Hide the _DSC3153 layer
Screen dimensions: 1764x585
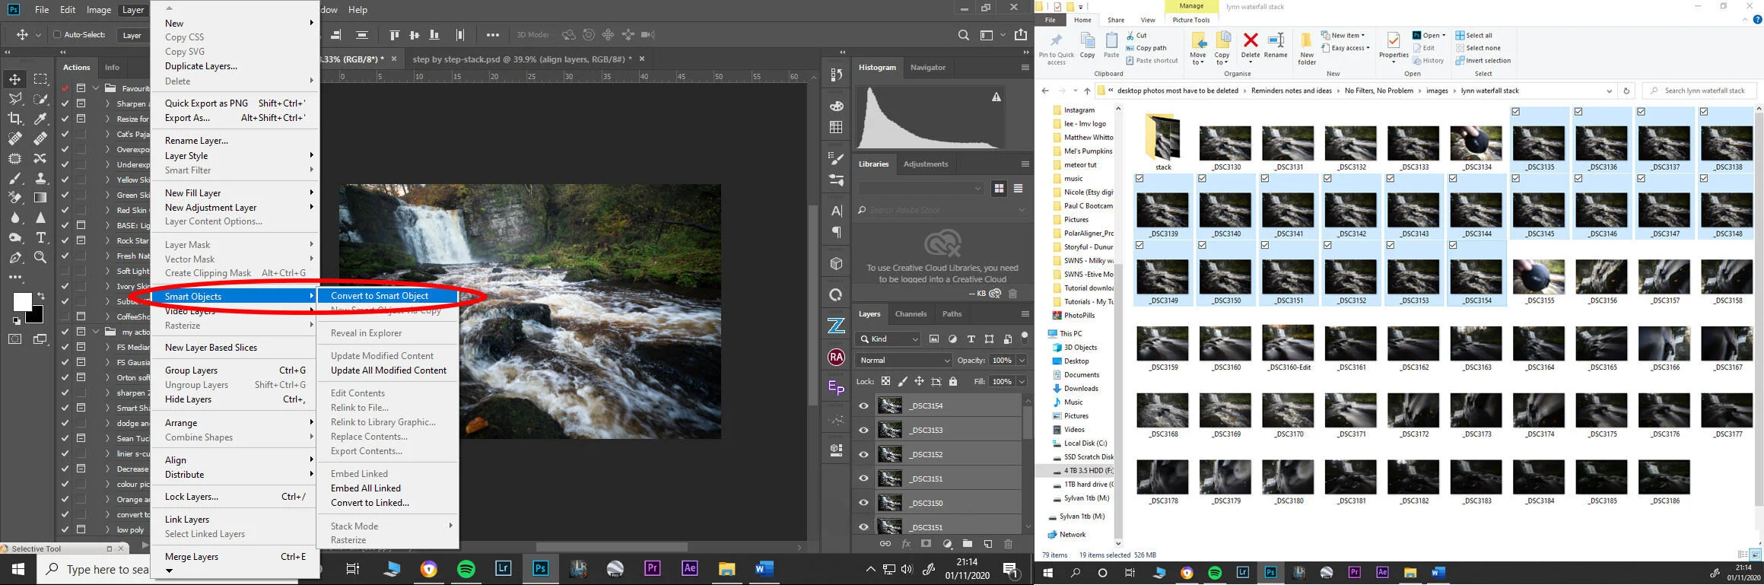click(x=863, y=431)
